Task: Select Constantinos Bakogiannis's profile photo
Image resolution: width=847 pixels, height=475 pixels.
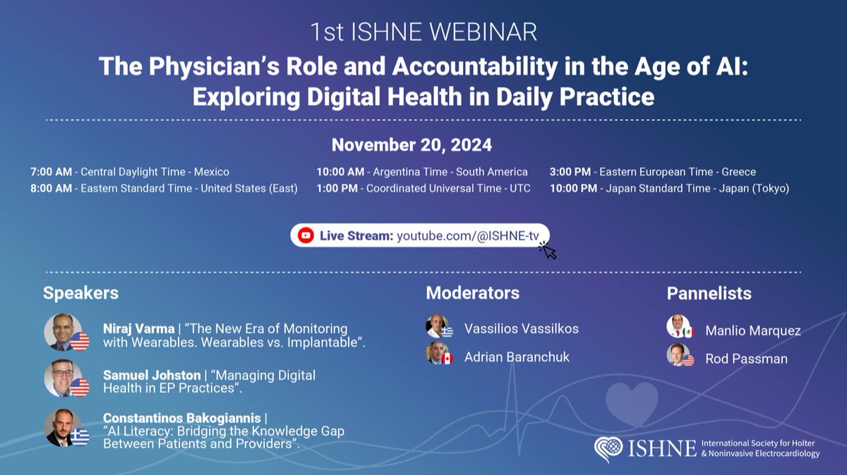Action: [62, 427]
